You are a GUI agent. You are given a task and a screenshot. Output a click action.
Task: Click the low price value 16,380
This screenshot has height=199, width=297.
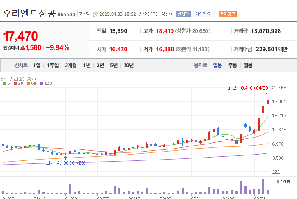click(x=165, y=49)
